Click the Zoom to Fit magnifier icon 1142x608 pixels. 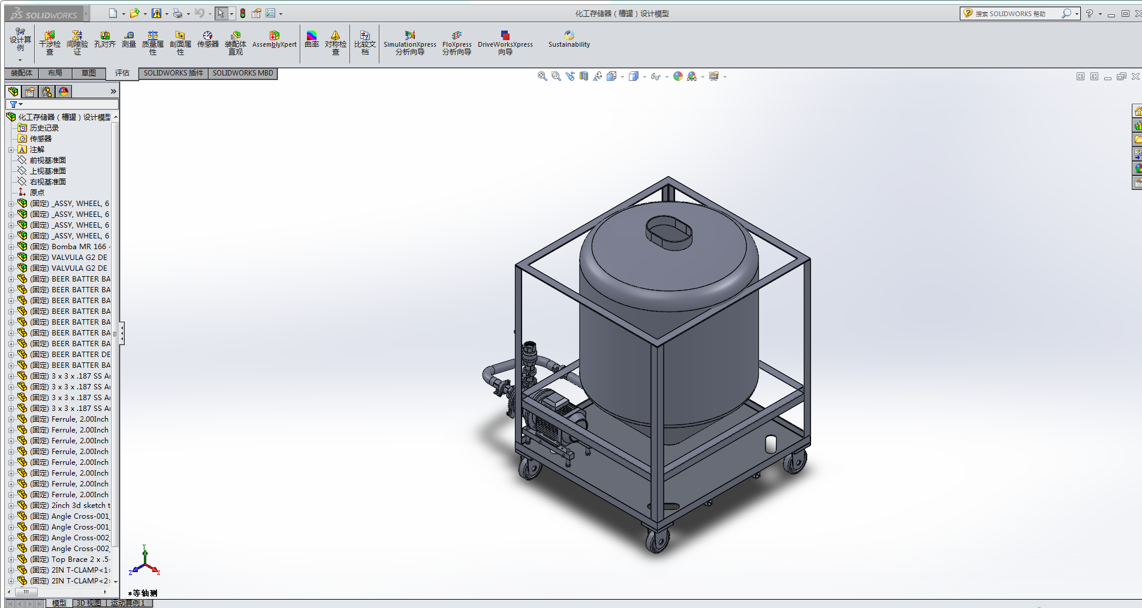[x=542, y=76]
